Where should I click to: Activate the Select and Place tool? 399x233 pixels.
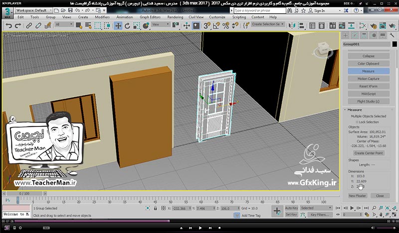point(146,26)
